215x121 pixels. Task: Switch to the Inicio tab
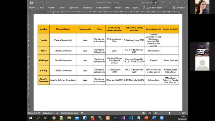click(x=42, y=8)
